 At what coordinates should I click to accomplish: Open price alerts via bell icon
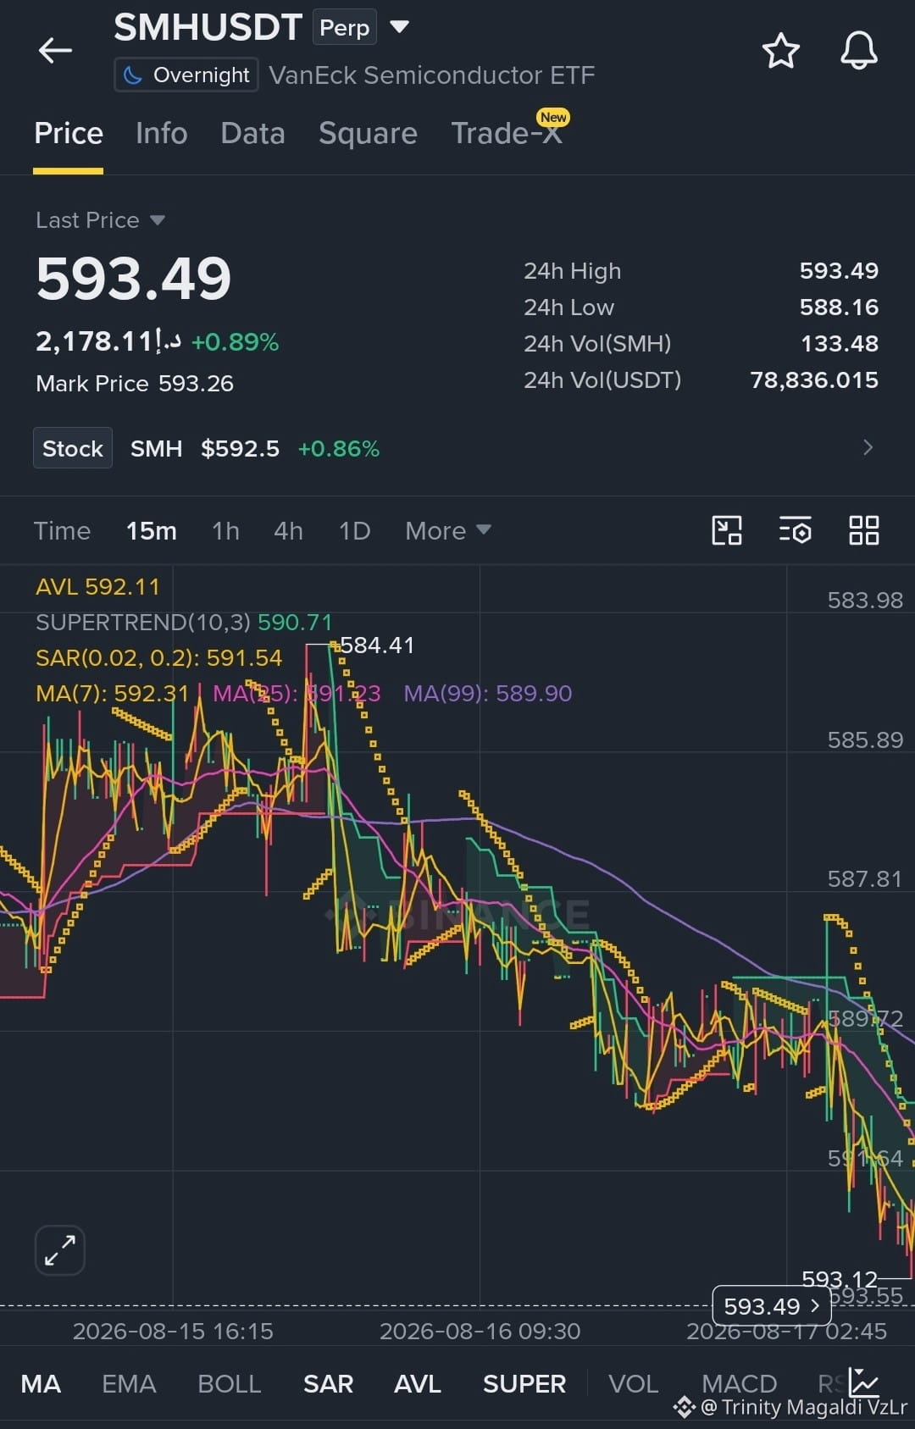tap(858, 51)
